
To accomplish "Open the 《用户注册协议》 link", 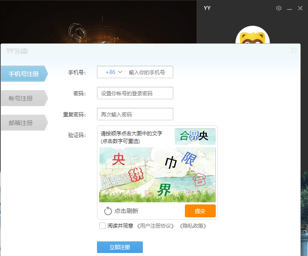I will (156, 226).
